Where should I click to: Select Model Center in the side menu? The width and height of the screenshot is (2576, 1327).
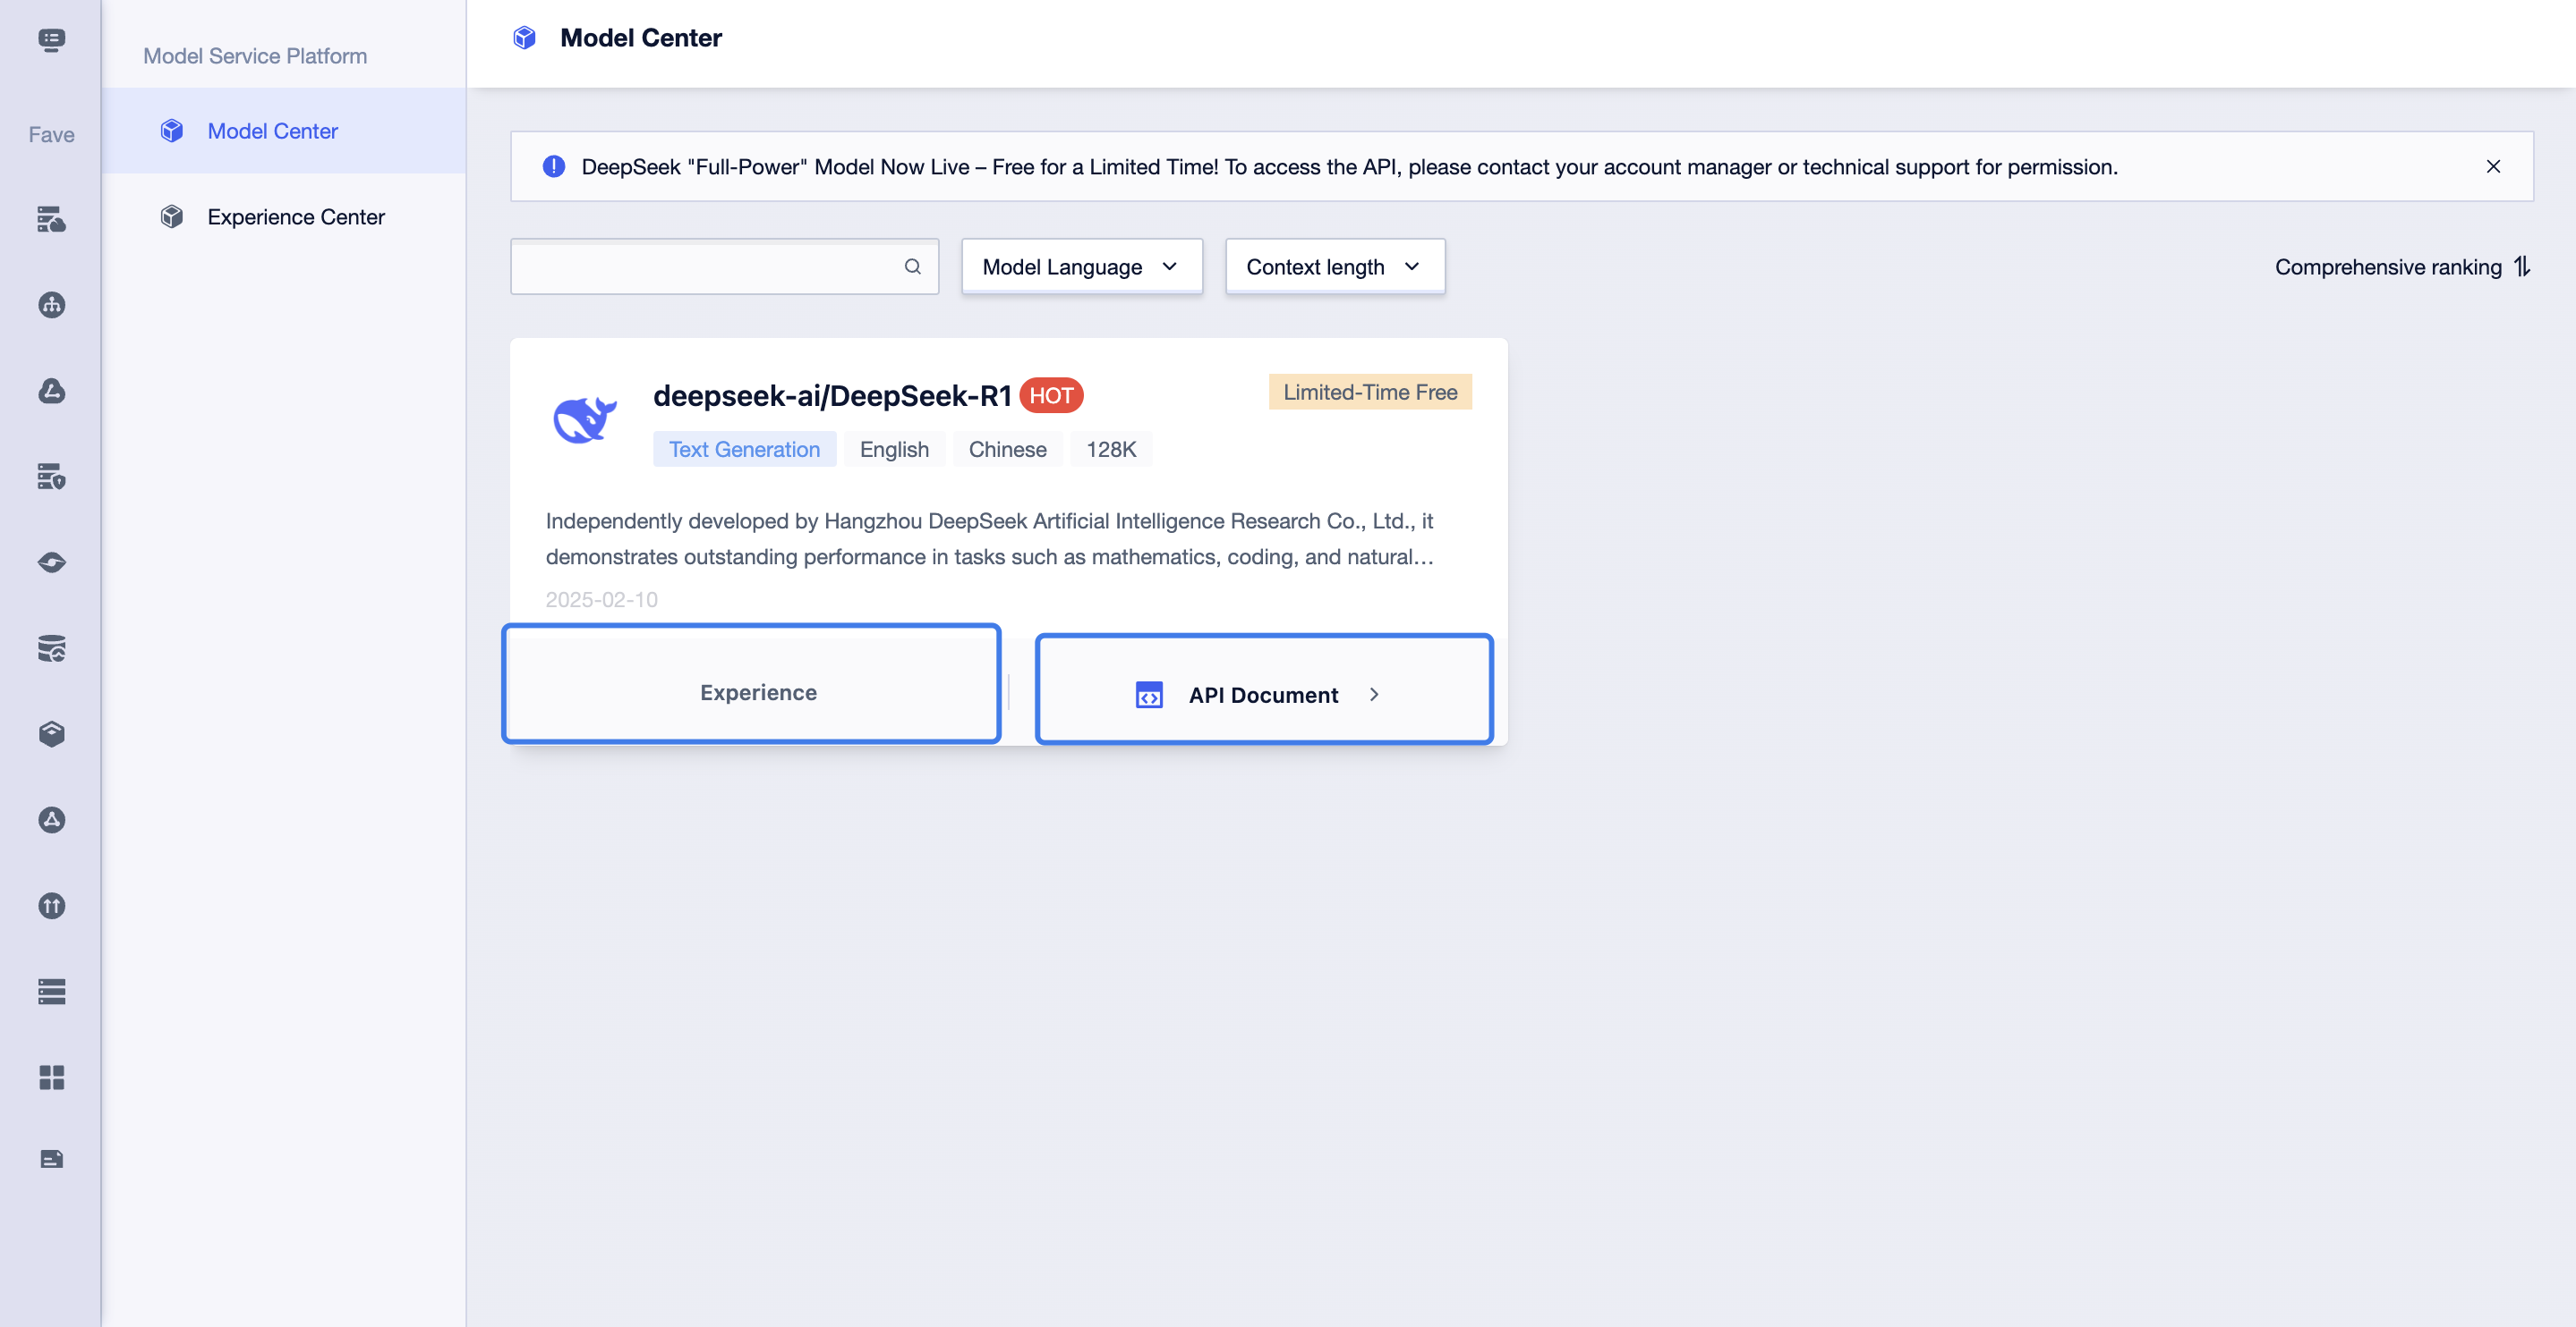(284, 131)
